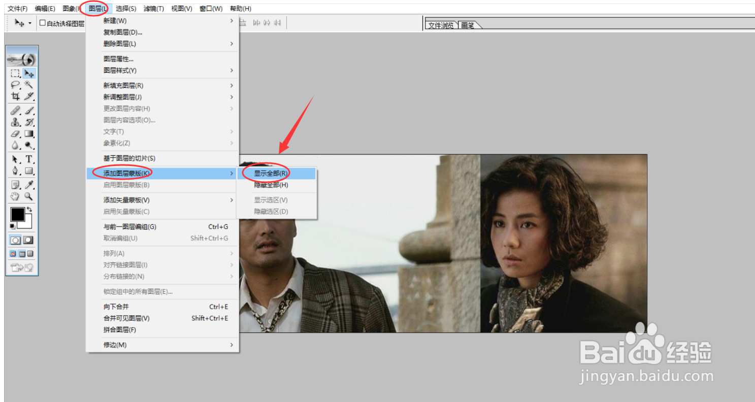Select the Rectangle shape tool

pyautogui.click(x=29, y=171)
